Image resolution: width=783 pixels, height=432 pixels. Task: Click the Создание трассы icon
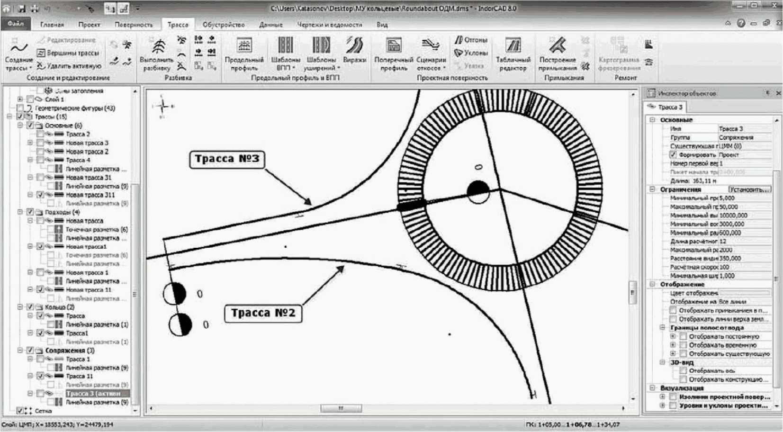19,49
